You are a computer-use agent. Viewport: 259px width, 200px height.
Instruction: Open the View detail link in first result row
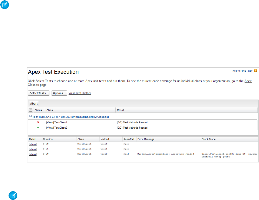33,144
